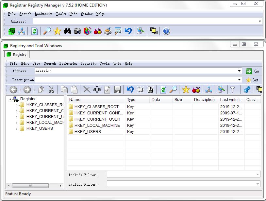This screenshot has height=201, width=266.
Task: Click the scissors cut icon
Action: pyautogui.click(x=51, y=90)
